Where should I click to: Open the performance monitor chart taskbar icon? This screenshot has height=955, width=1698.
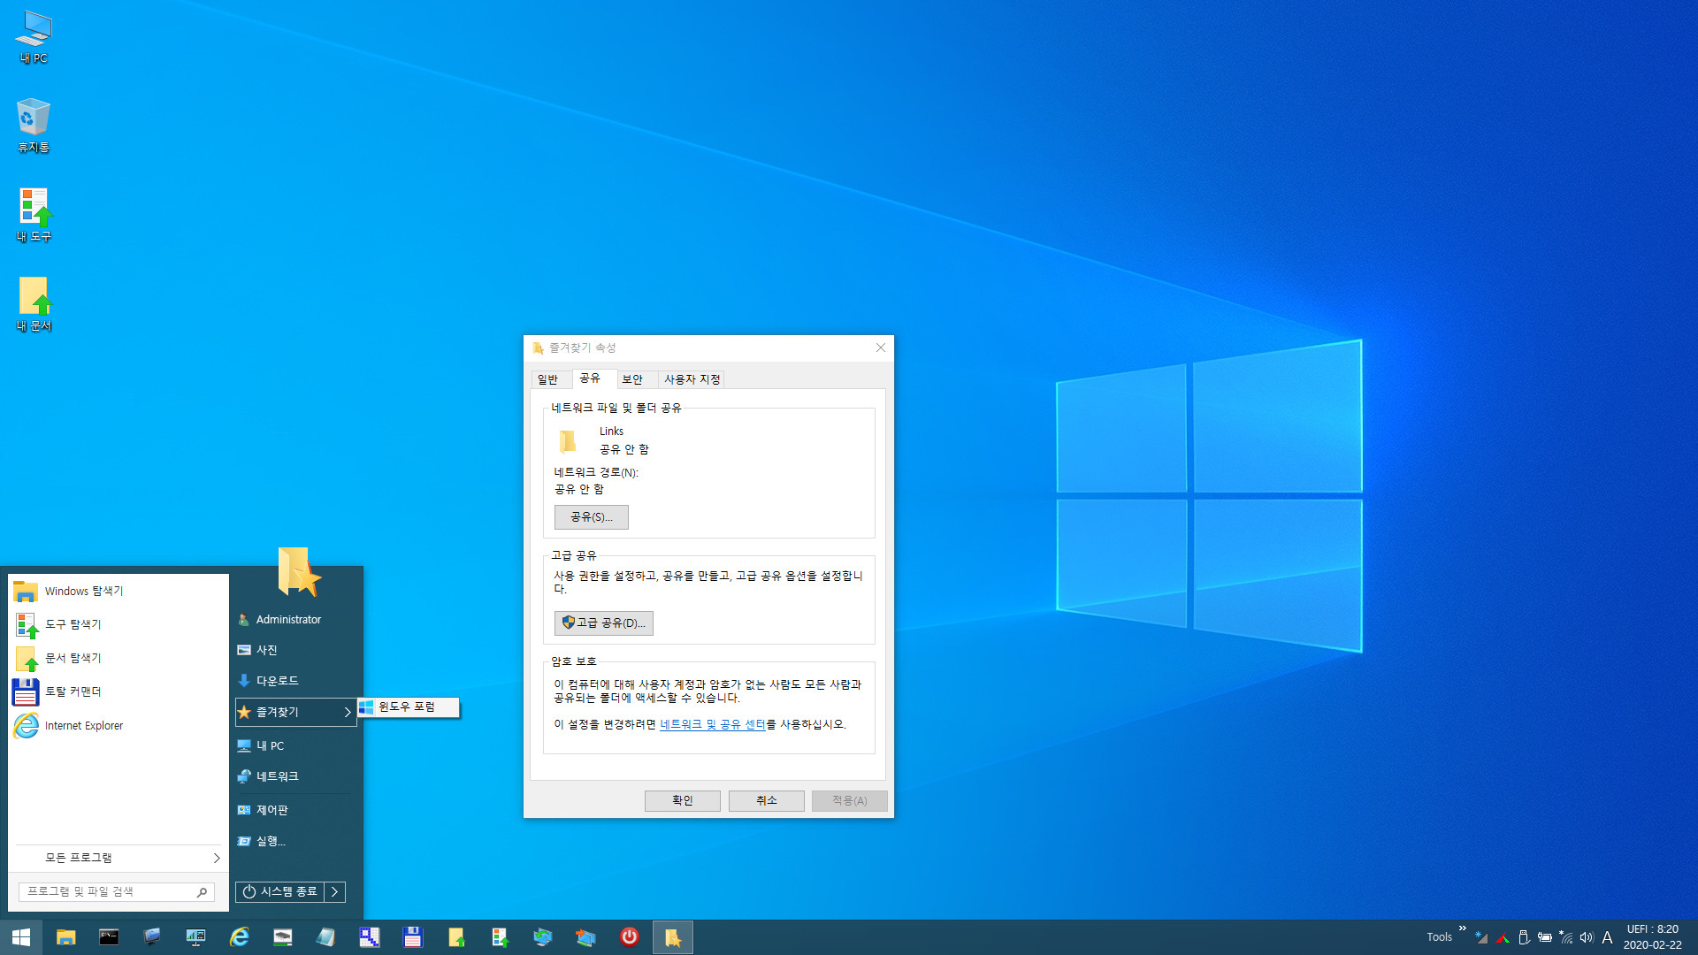click(195, 937)
